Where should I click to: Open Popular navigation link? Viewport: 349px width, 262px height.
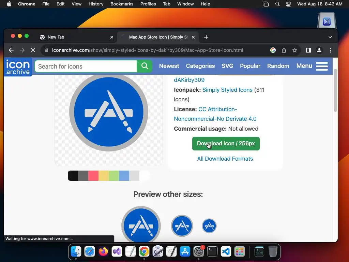click(250, 66)
